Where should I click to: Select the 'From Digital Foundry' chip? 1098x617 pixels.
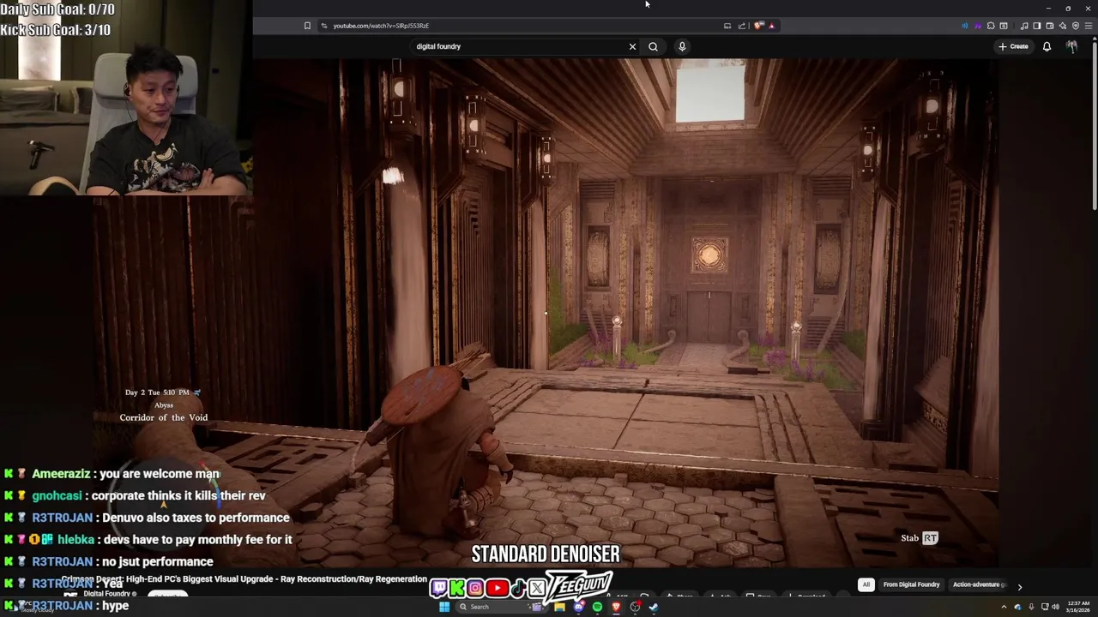(911, 584)
